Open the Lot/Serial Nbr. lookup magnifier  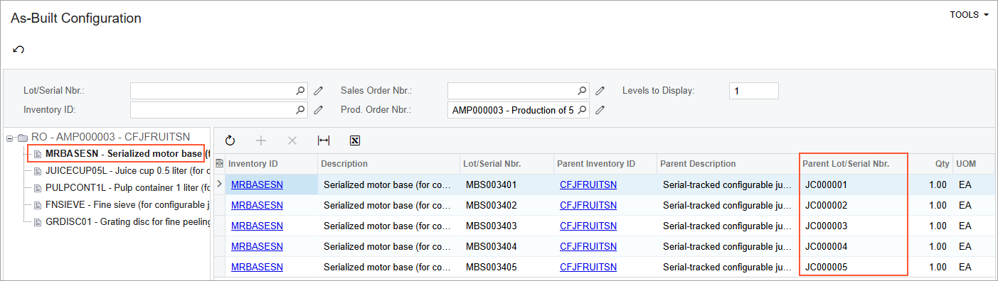click(x=300, y=91)
